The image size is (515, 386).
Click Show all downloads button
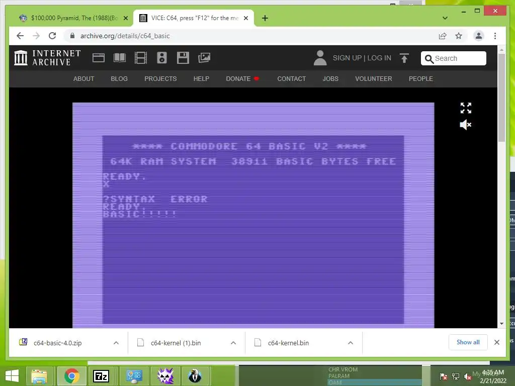point(468,342)
